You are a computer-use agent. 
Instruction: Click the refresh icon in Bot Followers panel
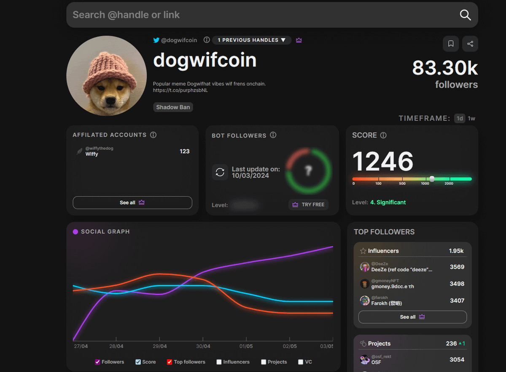(220, 172)
